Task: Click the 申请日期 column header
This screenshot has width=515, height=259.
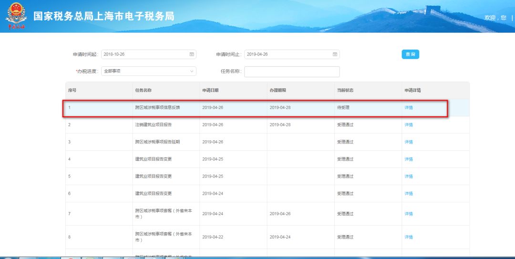Action: coord(210,90)
